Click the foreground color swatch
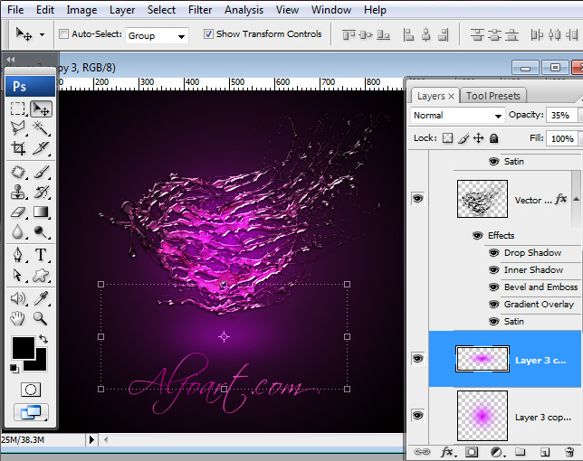This screenshot has height=461, width=583. [x=23, y=346]
